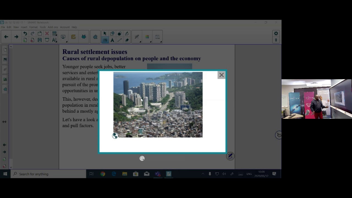Select the Text tool

coord(112,40)
